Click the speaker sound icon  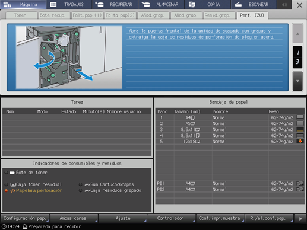[x=284, y=4]
